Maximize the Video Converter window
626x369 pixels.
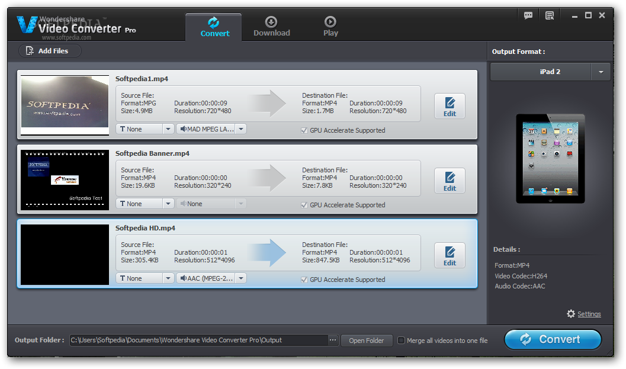pos(588,15)
